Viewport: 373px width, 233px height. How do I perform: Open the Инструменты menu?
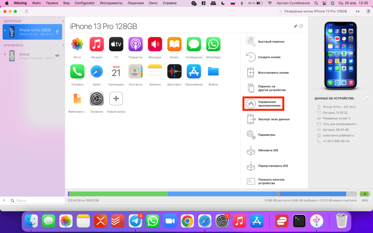coord(111,3)
